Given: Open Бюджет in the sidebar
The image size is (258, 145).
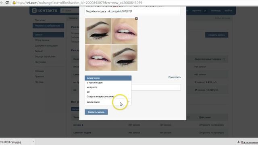Looking at the screenshot, I should (x=39, y=51).
